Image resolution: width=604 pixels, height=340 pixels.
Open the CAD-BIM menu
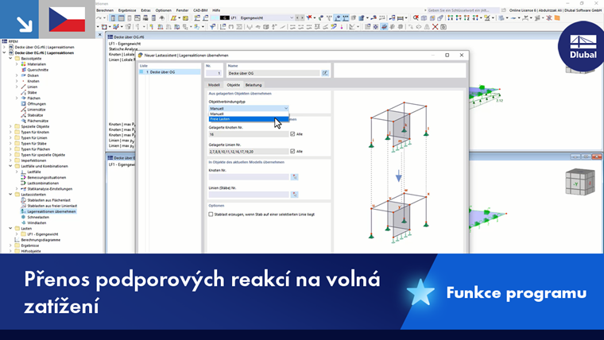200,10
